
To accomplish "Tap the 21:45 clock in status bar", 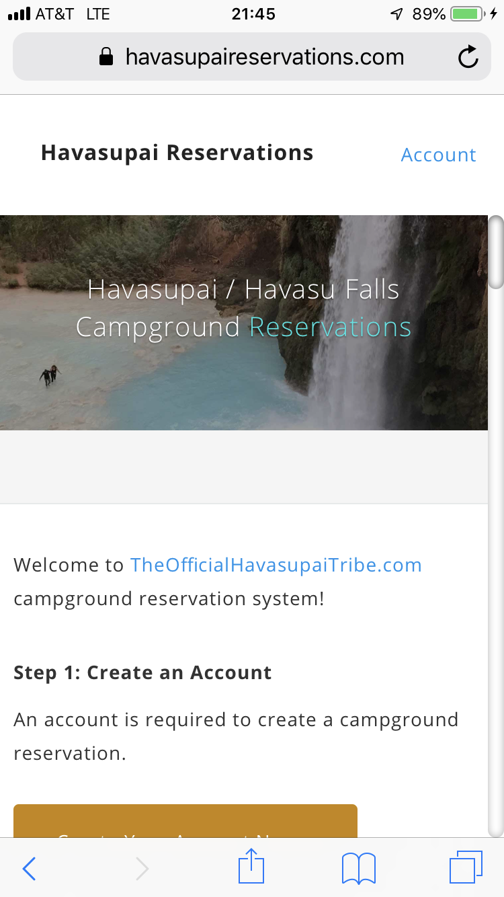I will (253, 14).
